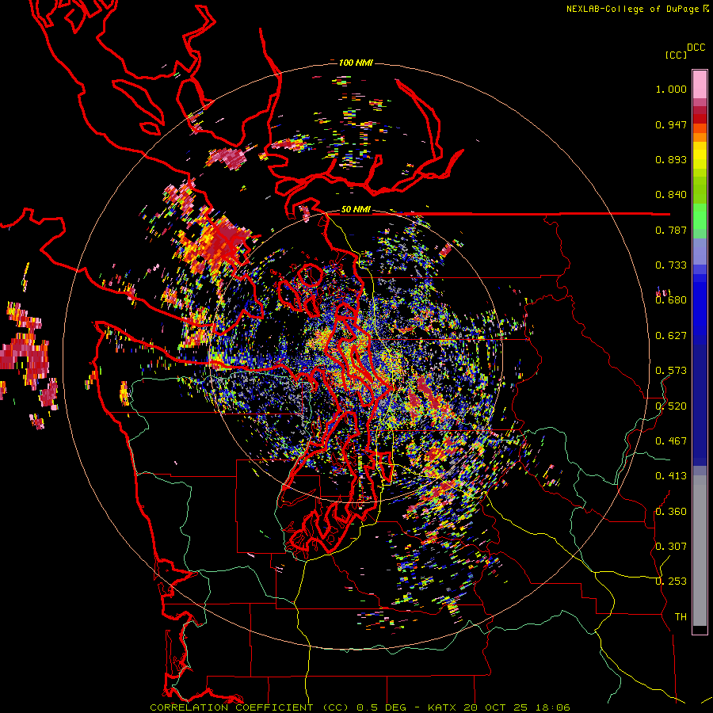Click the 0.840 scale value
The width and height of the screenshot is (713, 713).
pos(671,195)
